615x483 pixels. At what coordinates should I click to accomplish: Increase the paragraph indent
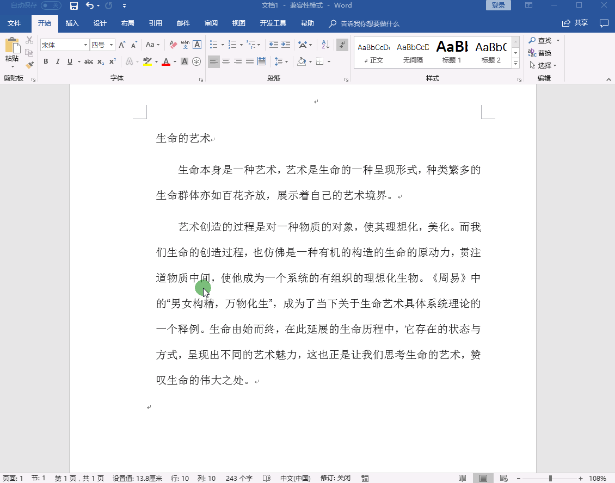[x=286, y=45]
